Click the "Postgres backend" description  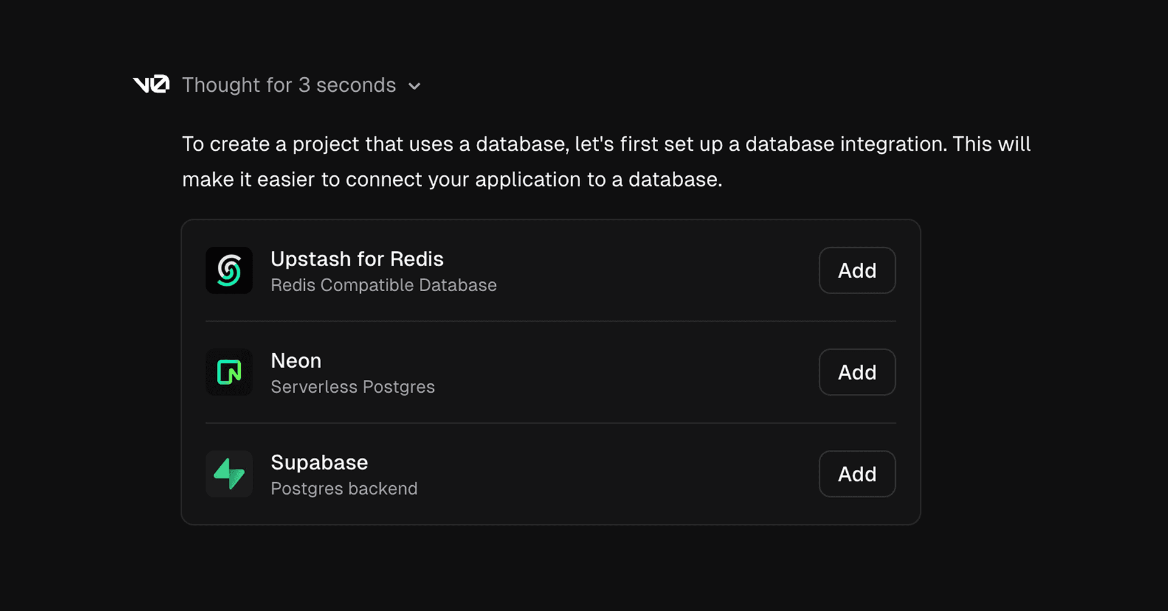(x=344, y=489)
